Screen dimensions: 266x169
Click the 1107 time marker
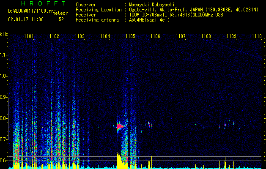tap(181, 36)
